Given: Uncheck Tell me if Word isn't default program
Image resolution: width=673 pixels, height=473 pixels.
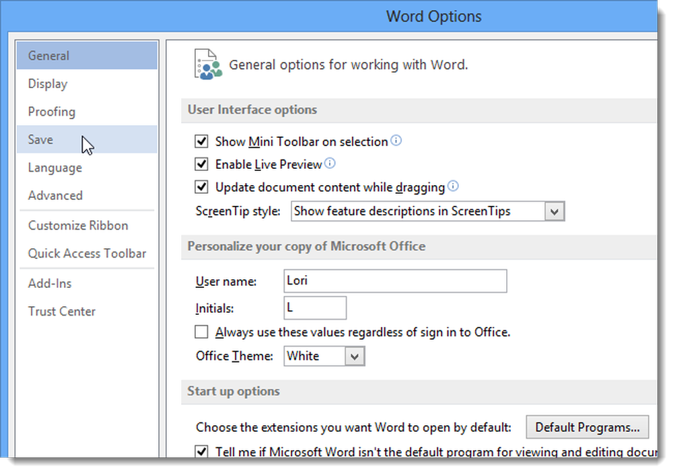Looking at the screenshot, I should (x=201, y=451).
